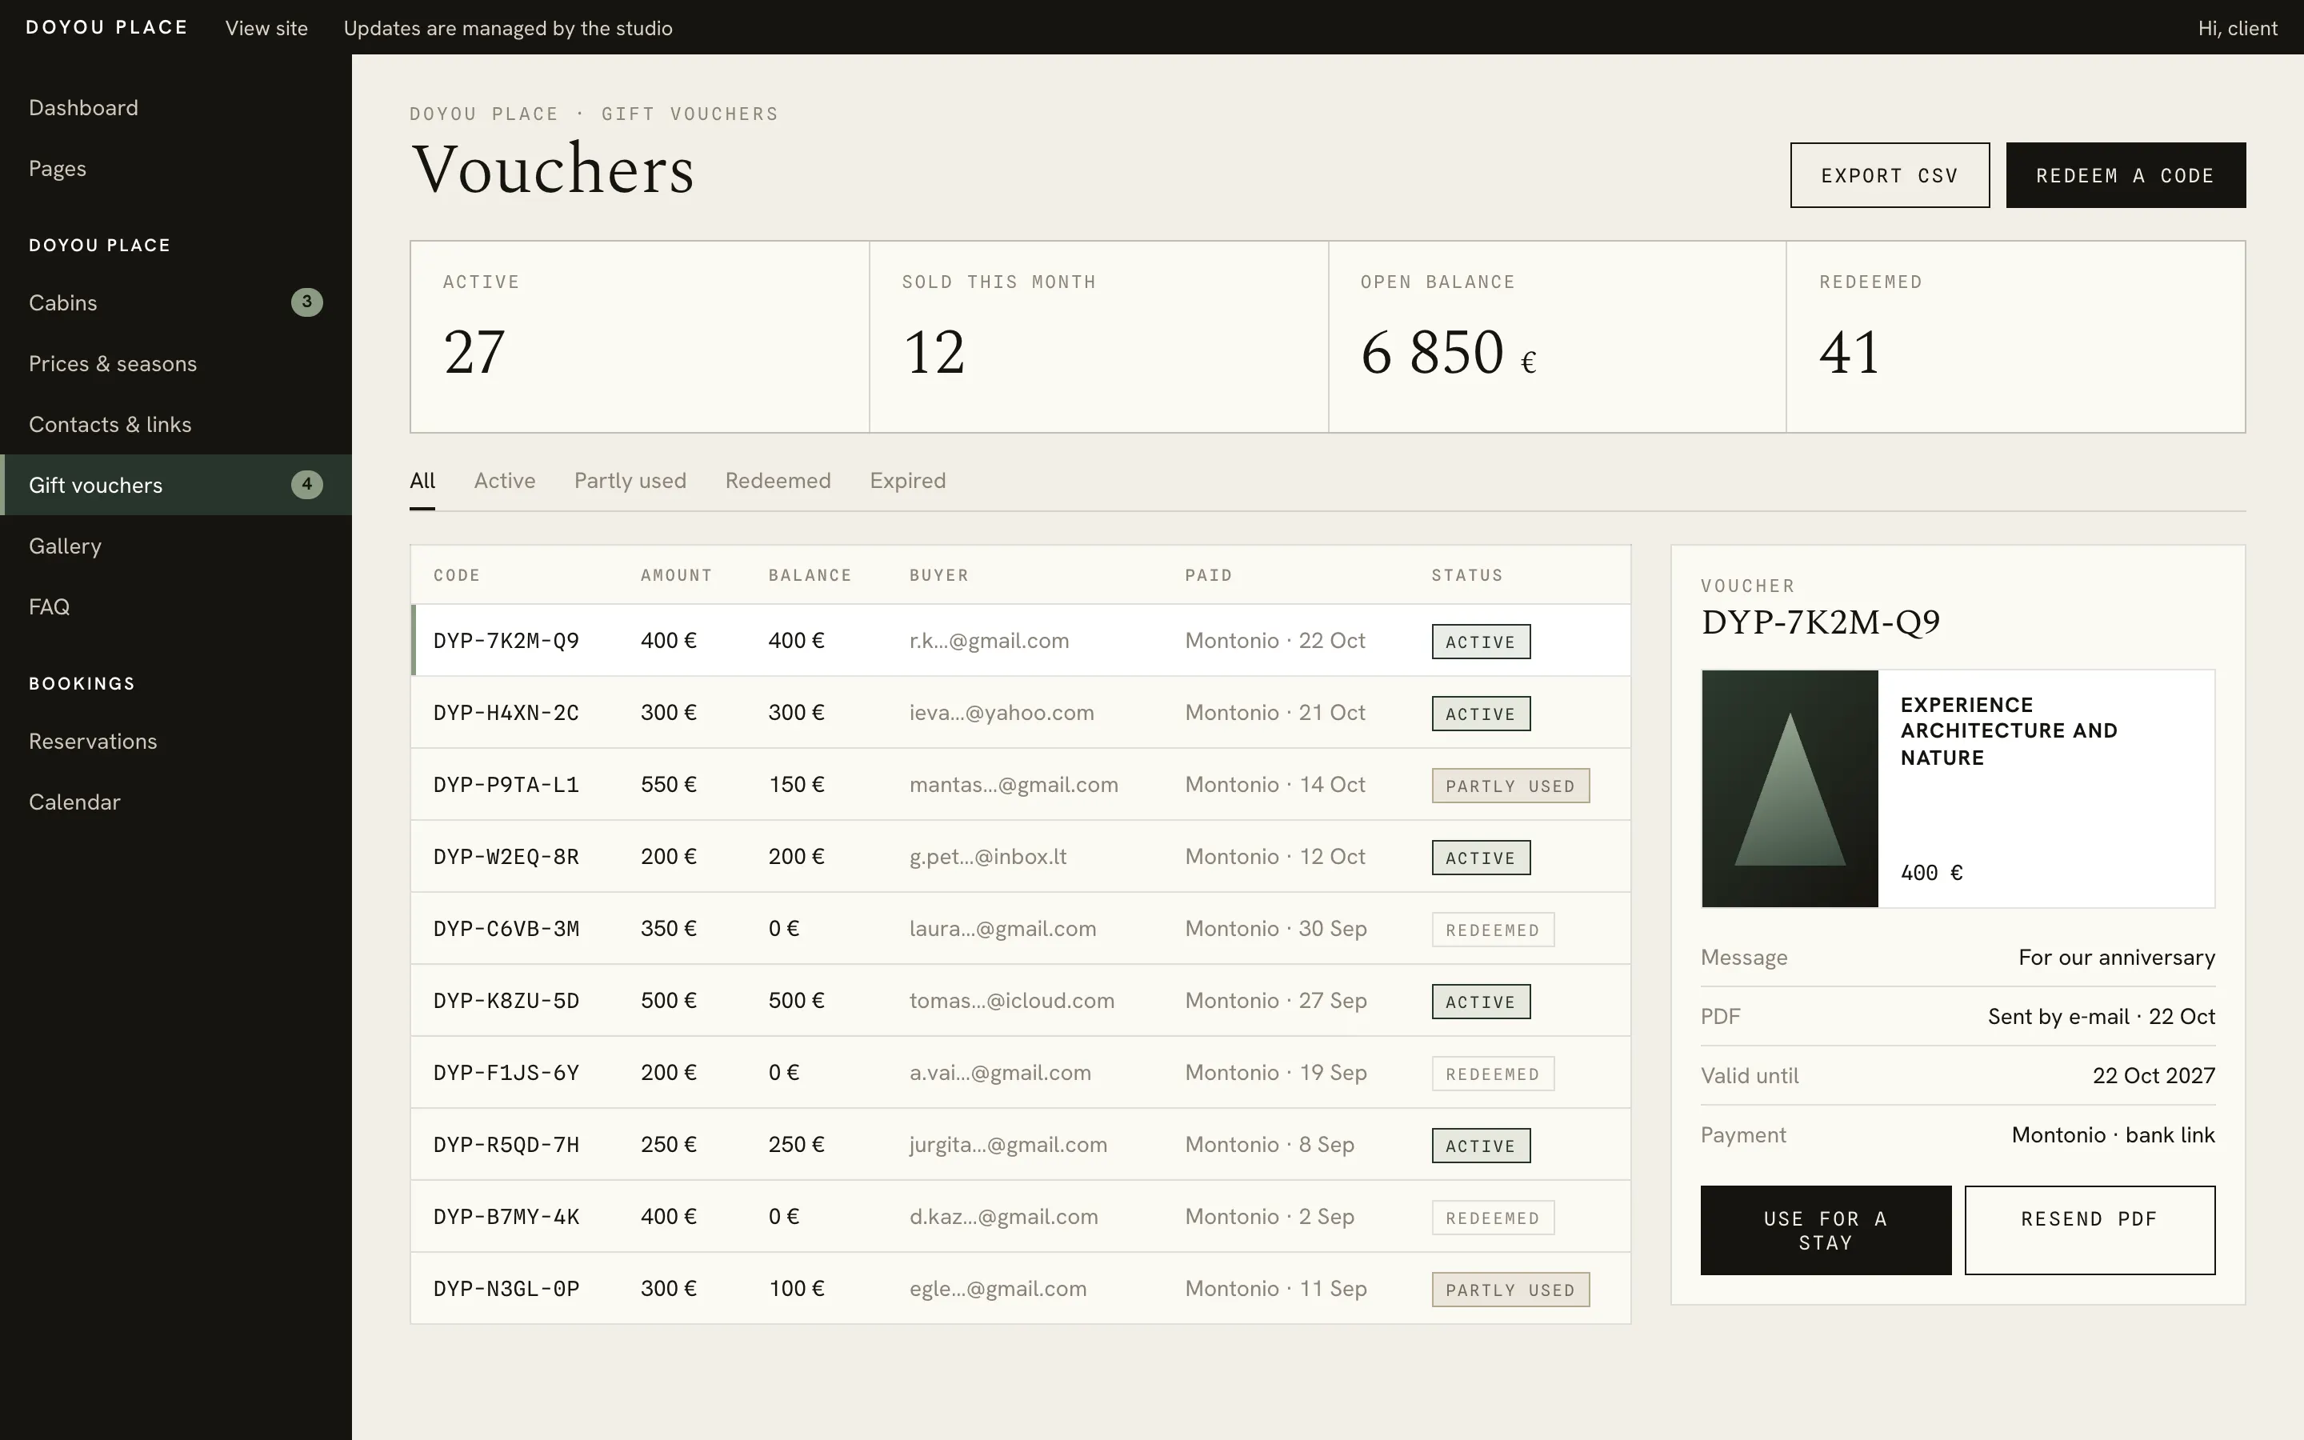Select voucher row DYP-P9TA-L1
The image size is (2304, 1440).
click(x=1021, y=785)
